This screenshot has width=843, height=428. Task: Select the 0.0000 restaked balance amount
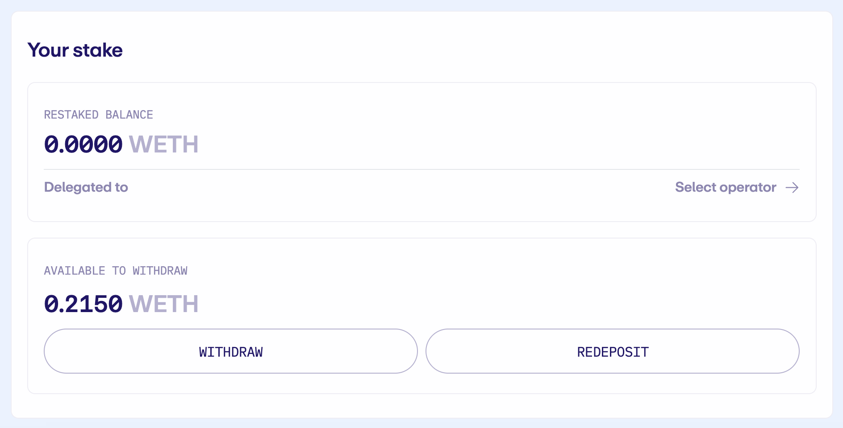(x=83, y=144)
